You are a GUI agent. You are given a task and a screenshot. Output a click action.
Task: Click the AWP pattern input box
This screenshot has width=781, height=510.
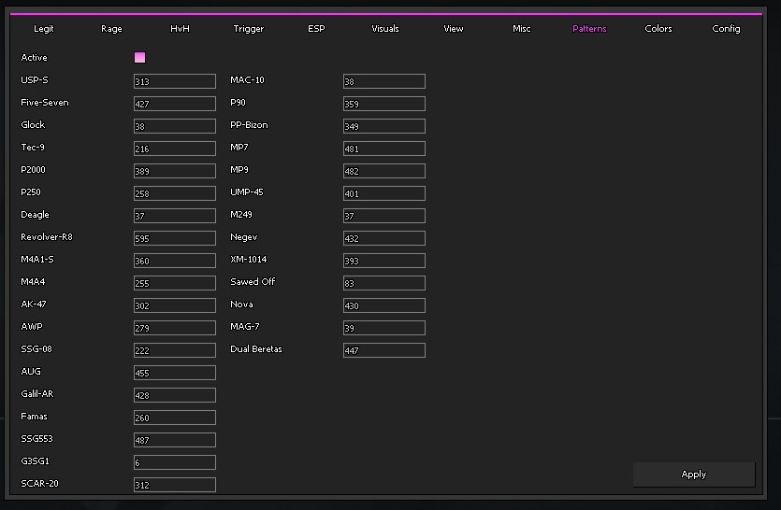coord(175,328)
